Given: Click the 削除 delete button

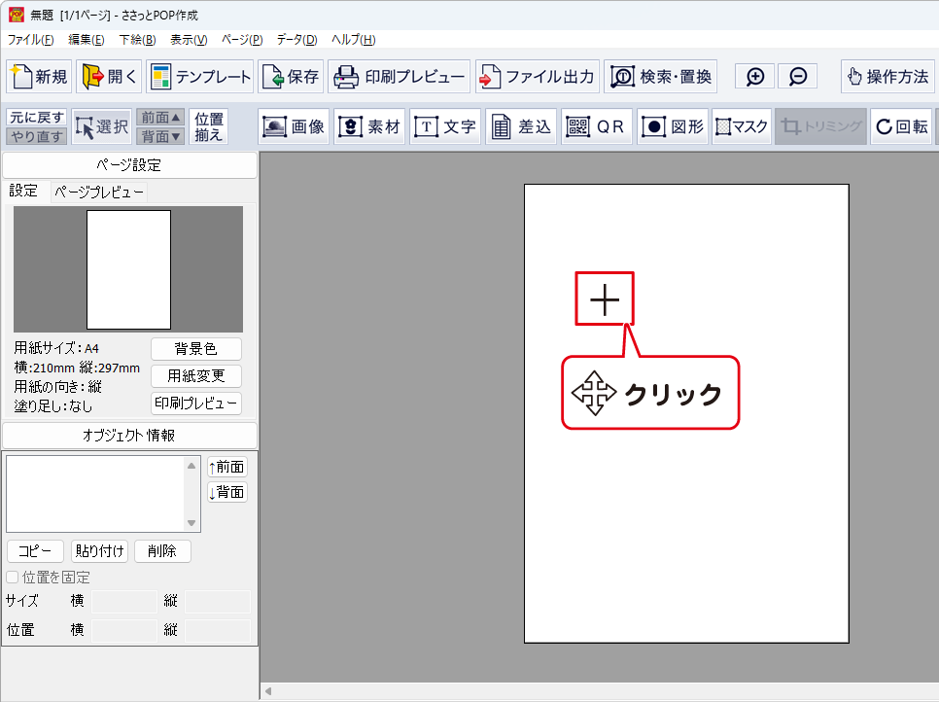Looking at the screenshot, I should click(162, 551).
